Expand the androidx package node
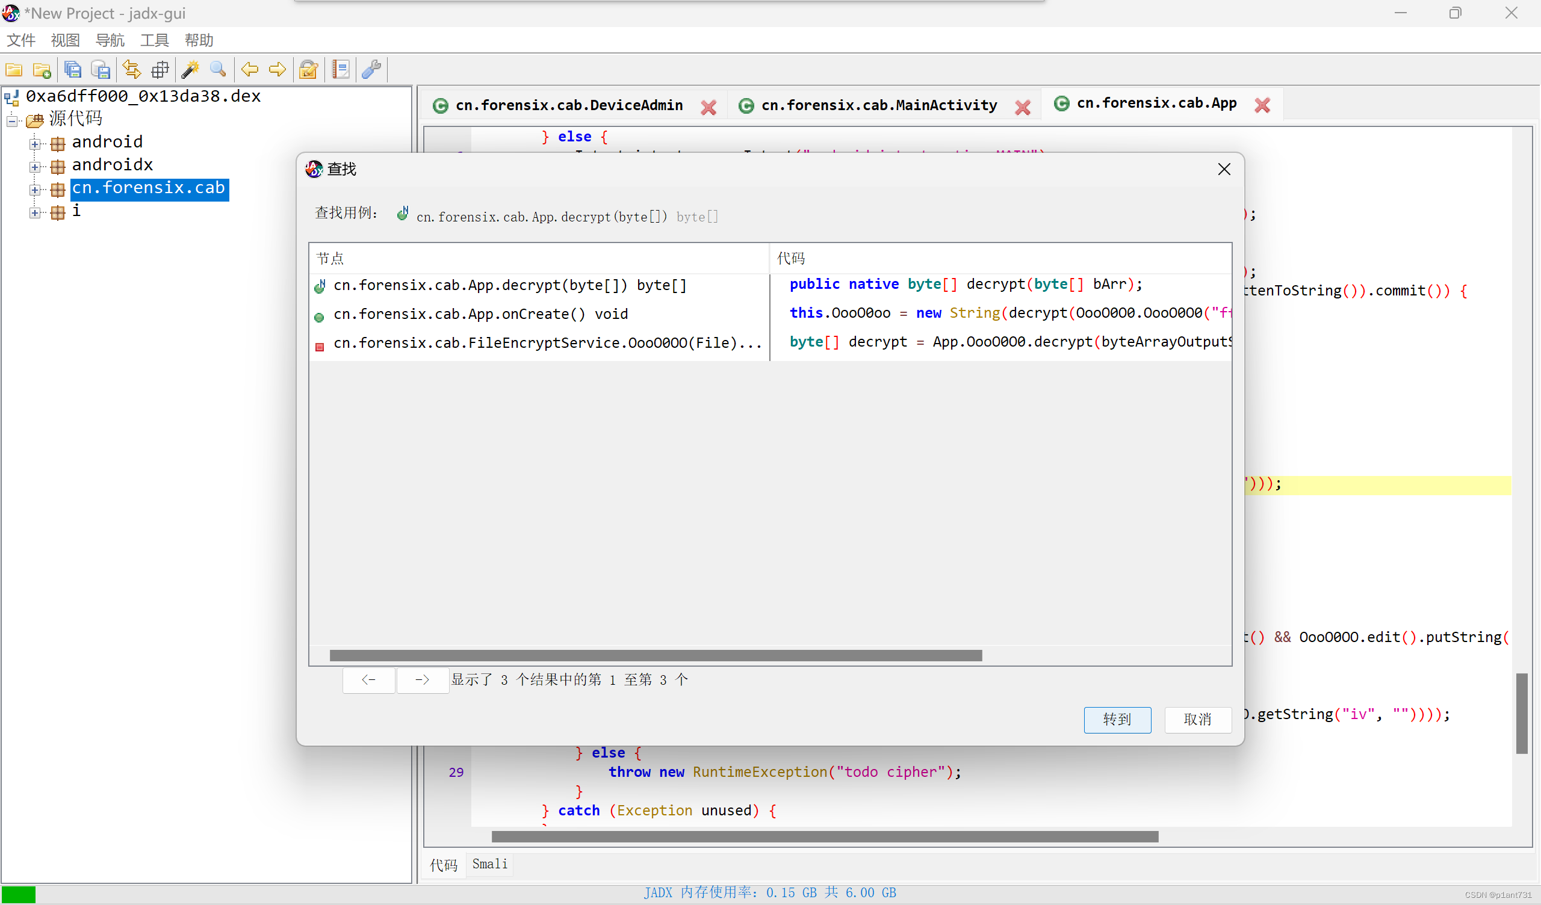Screen dimensions: 1541x905 coord(35,167)
